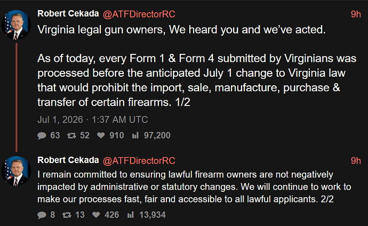The image size is (368, 226).
Task: Click @ATFDirectorRC handle on first tweet
Action: pyautogui.click(x=139, y=14)
